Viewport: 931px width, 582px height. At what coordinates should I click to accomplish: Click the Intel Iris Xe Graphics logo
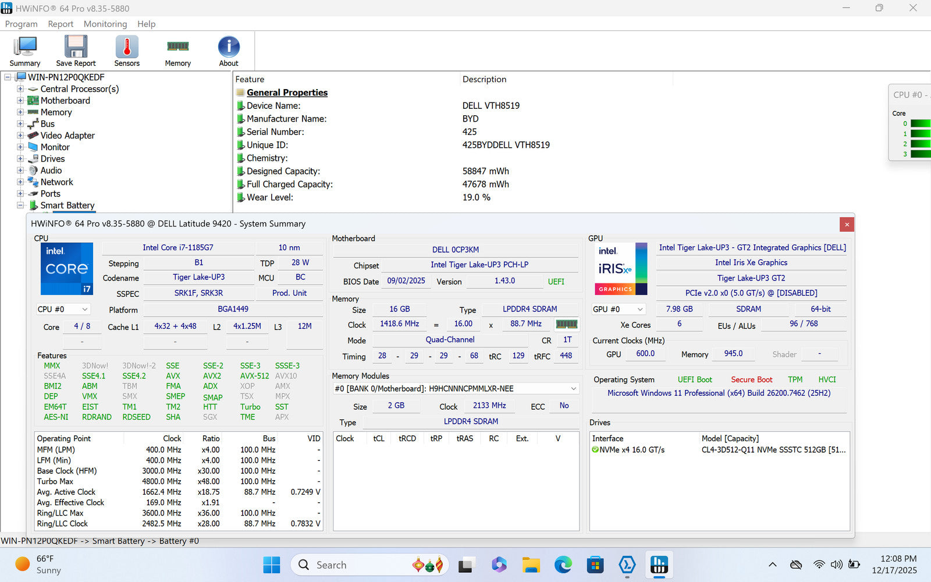(x=620, y=269)
